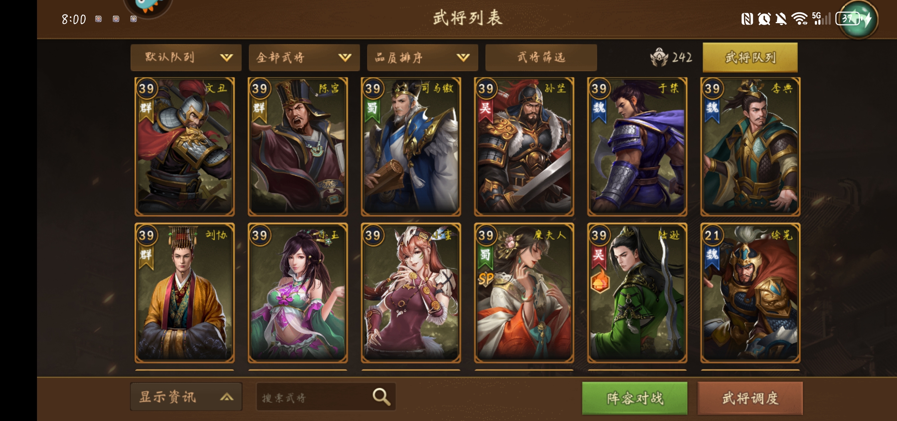The height and width of the screenshot is (421, 897).
Task: Tap the 蜀 faction flag on 司马徽 card
Action: tap(372, 110)
